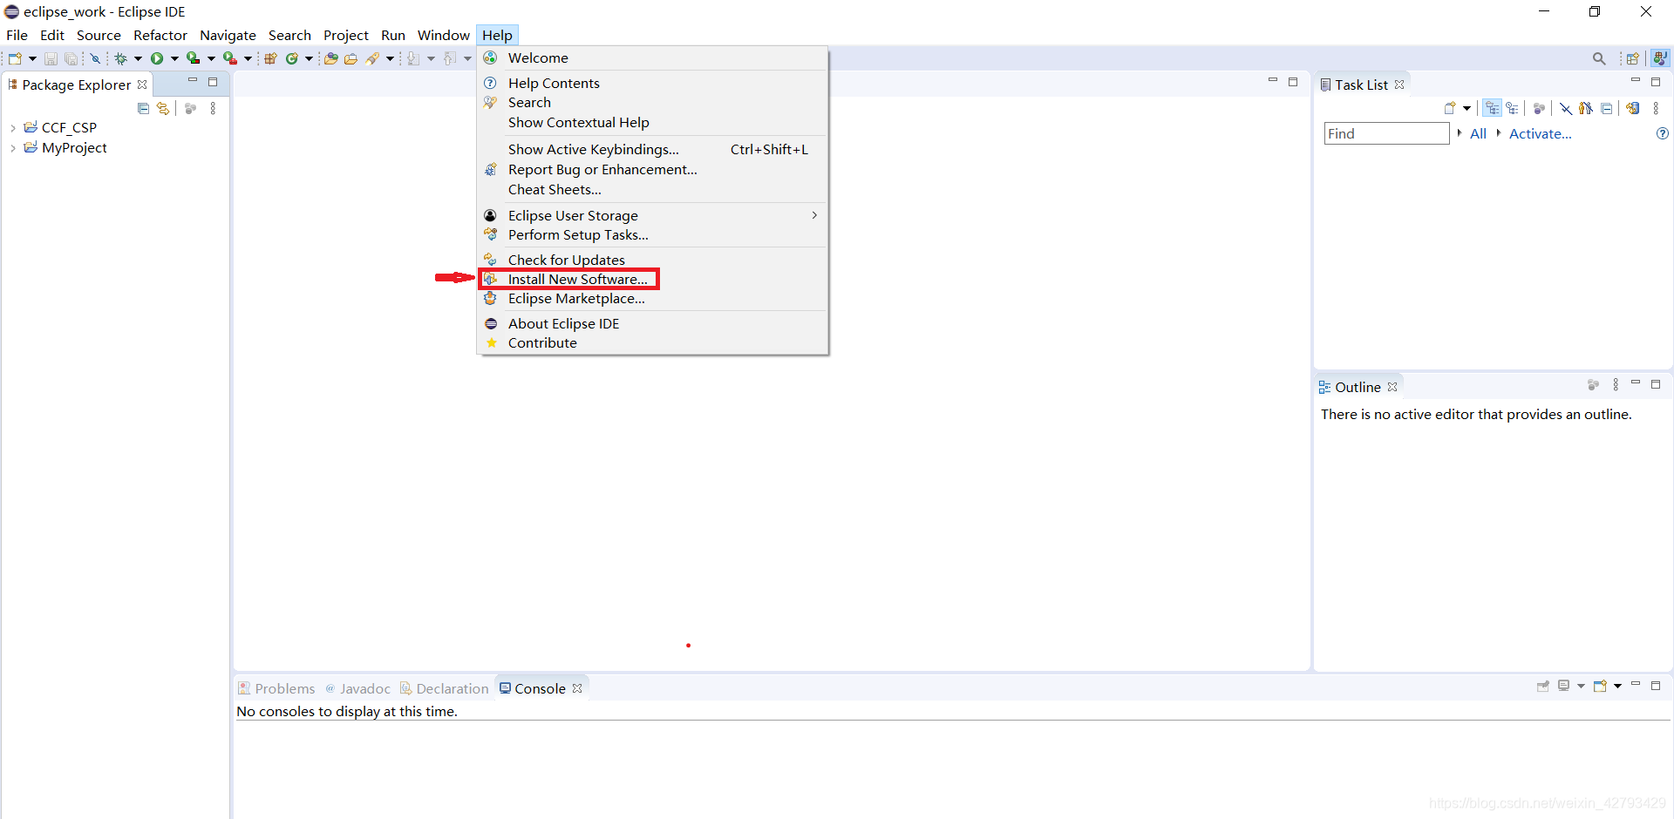Image resolution: width=1674 pixels, height=819 pixels.
Task: Click the New Java Package toolbar icon
Action: pyautogui.click(x=270, y=58)
